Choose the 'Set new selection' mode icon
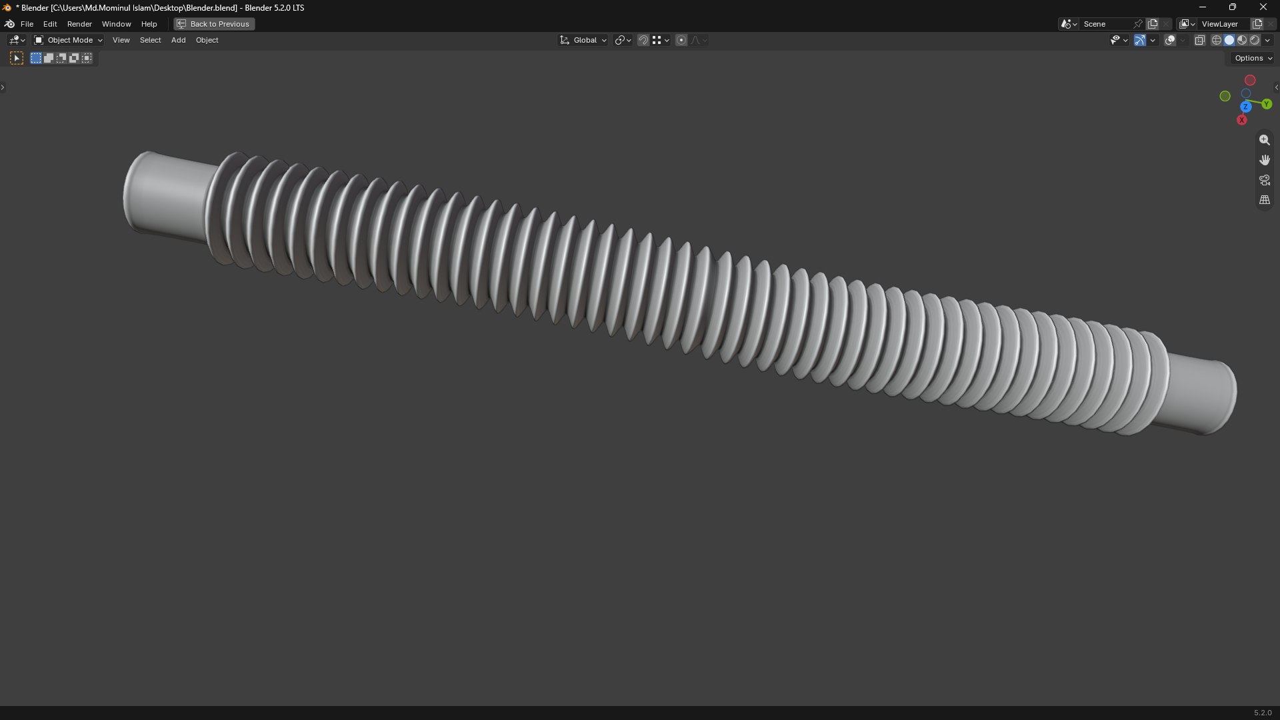The height and width of the screenshot is (720, 1280). point(36,59)
